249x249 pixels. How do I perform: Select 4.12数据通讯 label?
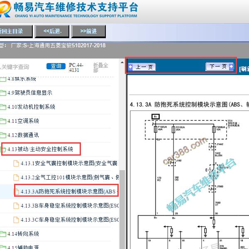click(x=23, y=135)
